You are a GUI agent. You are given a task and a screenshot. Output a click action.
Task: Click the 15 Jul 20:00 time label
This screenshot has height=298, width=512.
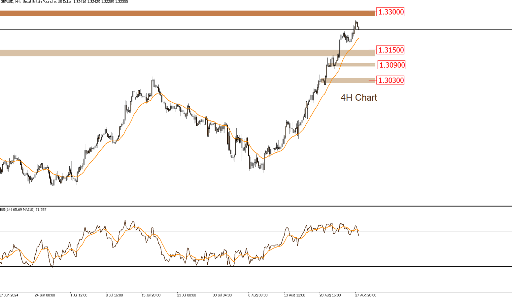(x=151, y=295)
